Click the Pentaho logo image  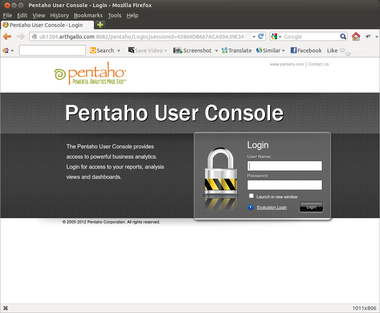(x=90, y=73)
